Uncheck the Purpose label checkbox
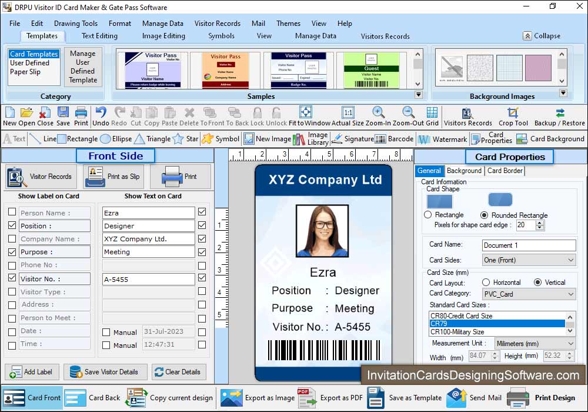The height and width of the screenshot is (412, 588). [12, 252]
